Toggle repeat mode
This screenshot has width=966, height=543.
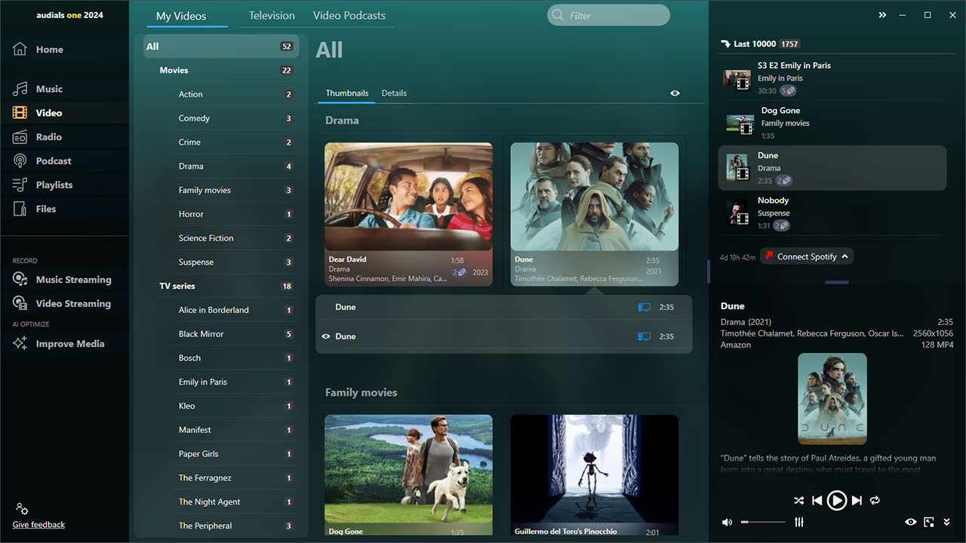pos(875,500)
